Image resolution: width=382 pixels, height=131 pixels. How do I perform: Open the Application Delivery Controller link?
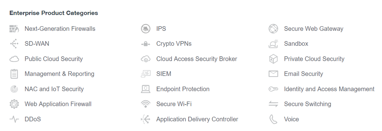pyautogui.click(x=197, y=119)
